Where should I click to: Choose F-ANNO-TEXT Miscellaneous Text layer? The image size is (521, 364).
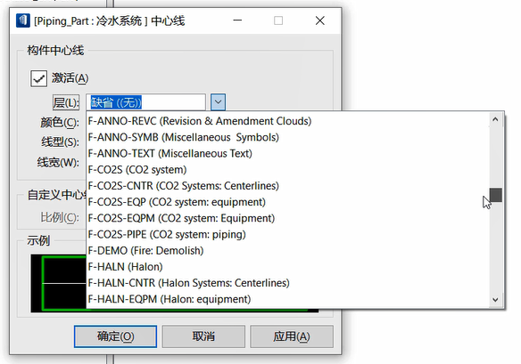[x=288, y=153]
